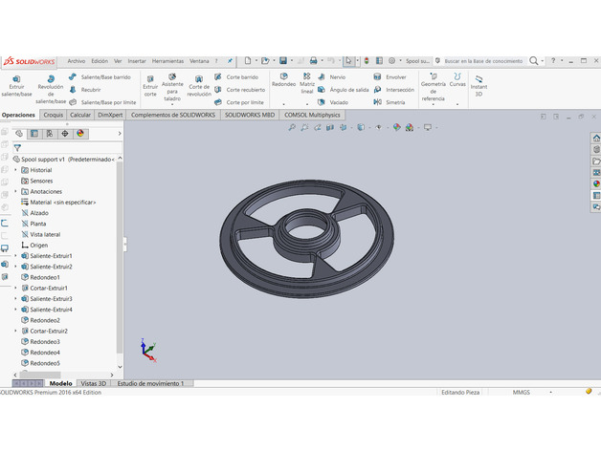Choose Revolución de saliente/base tool
The height and width of the screenshot is (451, 601).
click(51, 90)
